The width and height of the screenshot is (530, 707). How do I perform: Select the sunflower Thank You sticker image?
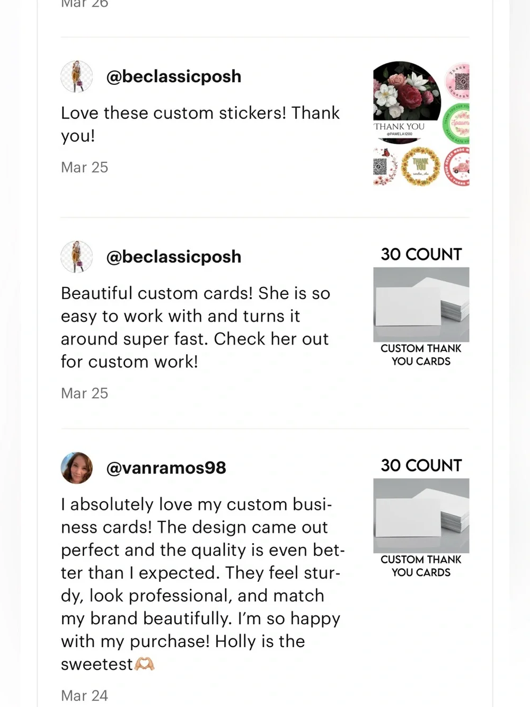(x=420, y=167)
